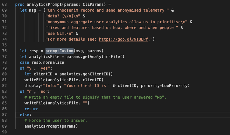Screen dimensions: 230x135
Task: Click the analyticsFile variable declared on line 77
Action: [x=44, y=57]
